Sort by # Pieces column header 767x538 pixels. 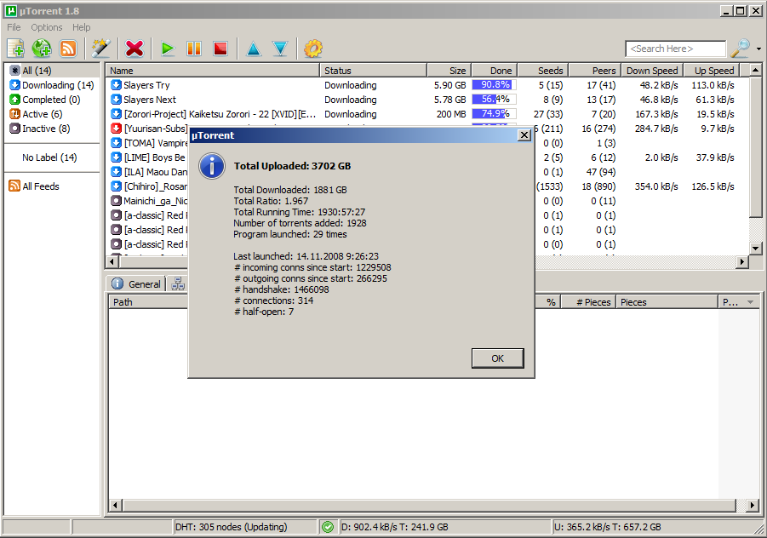pos(588,302)
